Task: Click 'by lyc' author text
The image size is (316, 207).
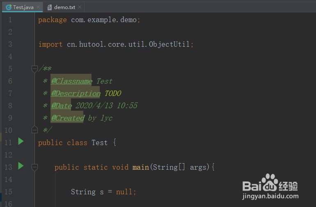Action: point(100,118)
